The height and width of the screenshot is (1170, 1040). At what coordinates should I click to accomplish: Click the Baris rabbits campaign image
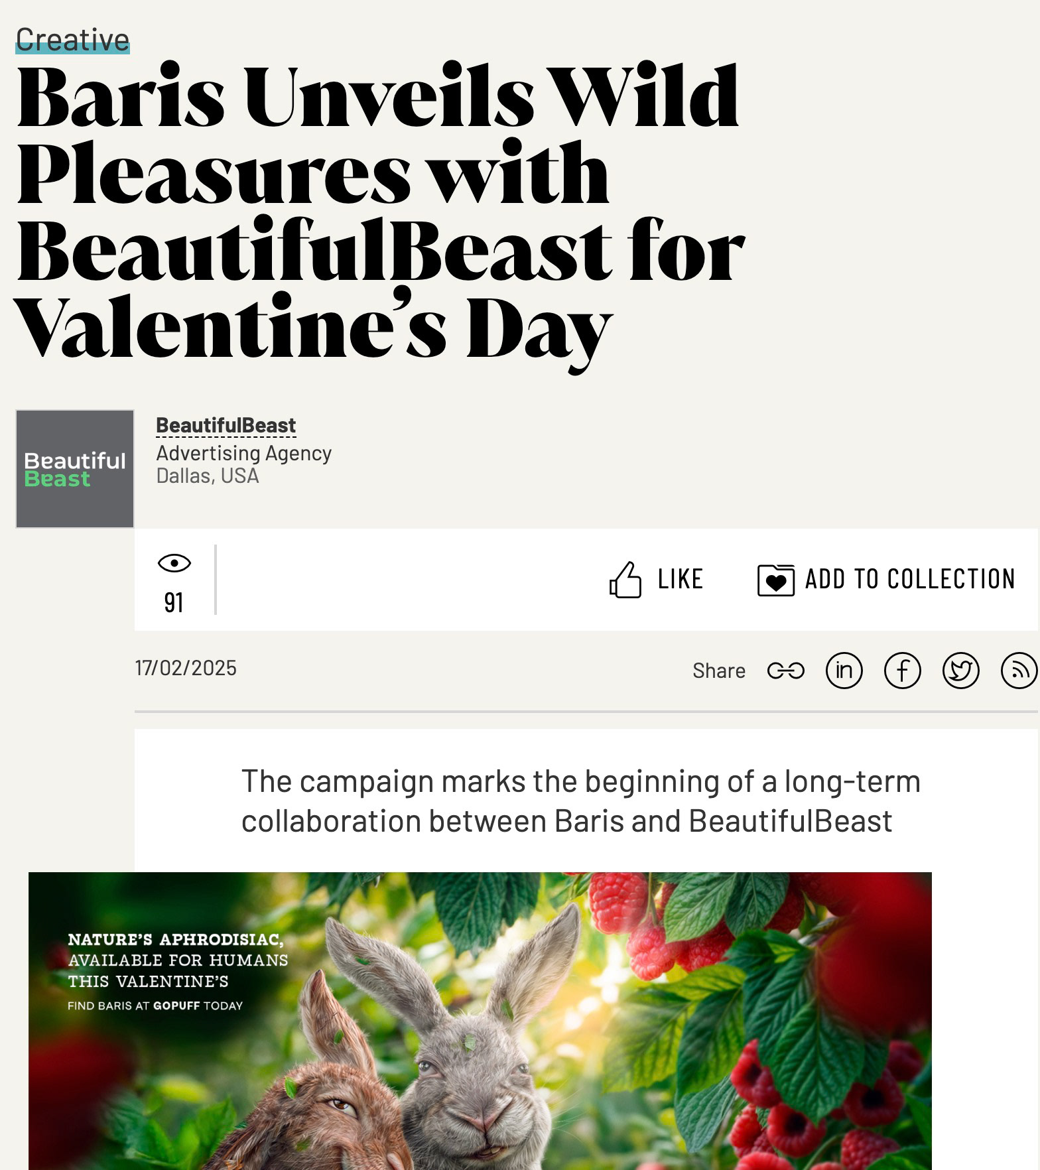point(480,1020)
